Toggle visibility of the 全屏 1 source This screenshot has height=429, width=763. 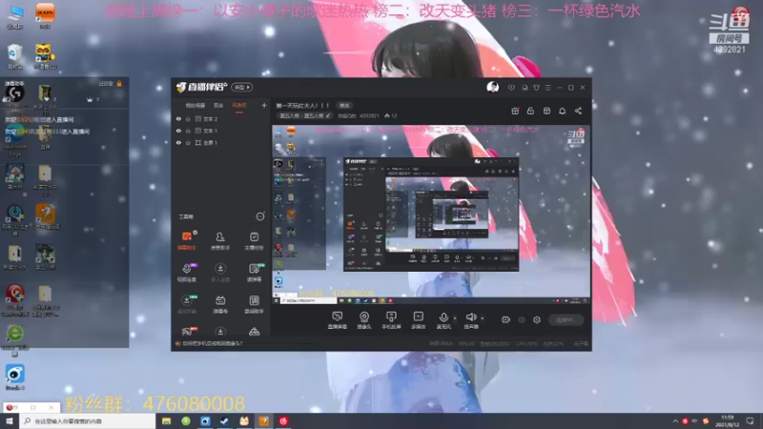click(x=178, y=142)
